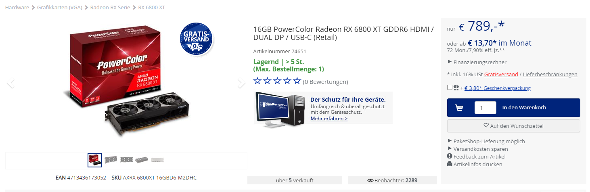The image size is (590, 192).
Task: Click the printer icon Artikelinfos drucken
Action: pyautogui.click(x=450, y=164)
